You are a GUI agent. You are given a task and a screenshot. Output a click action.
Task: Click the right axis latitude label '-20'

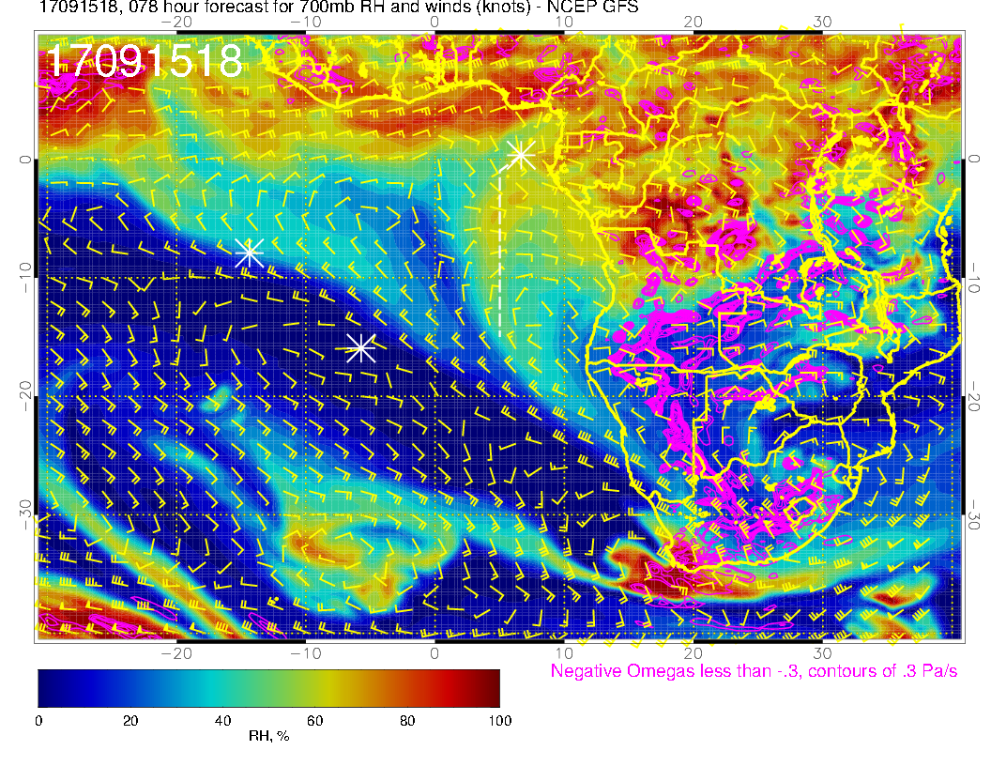pos(974,395)
